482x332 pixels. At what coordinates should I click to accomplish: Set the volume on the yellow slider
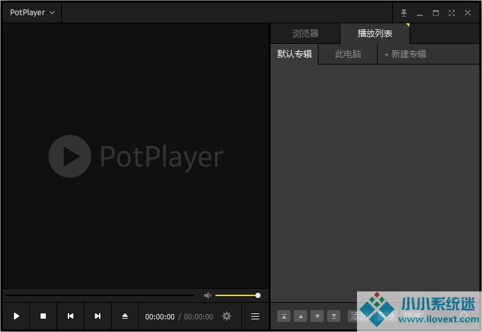point(238,295)
